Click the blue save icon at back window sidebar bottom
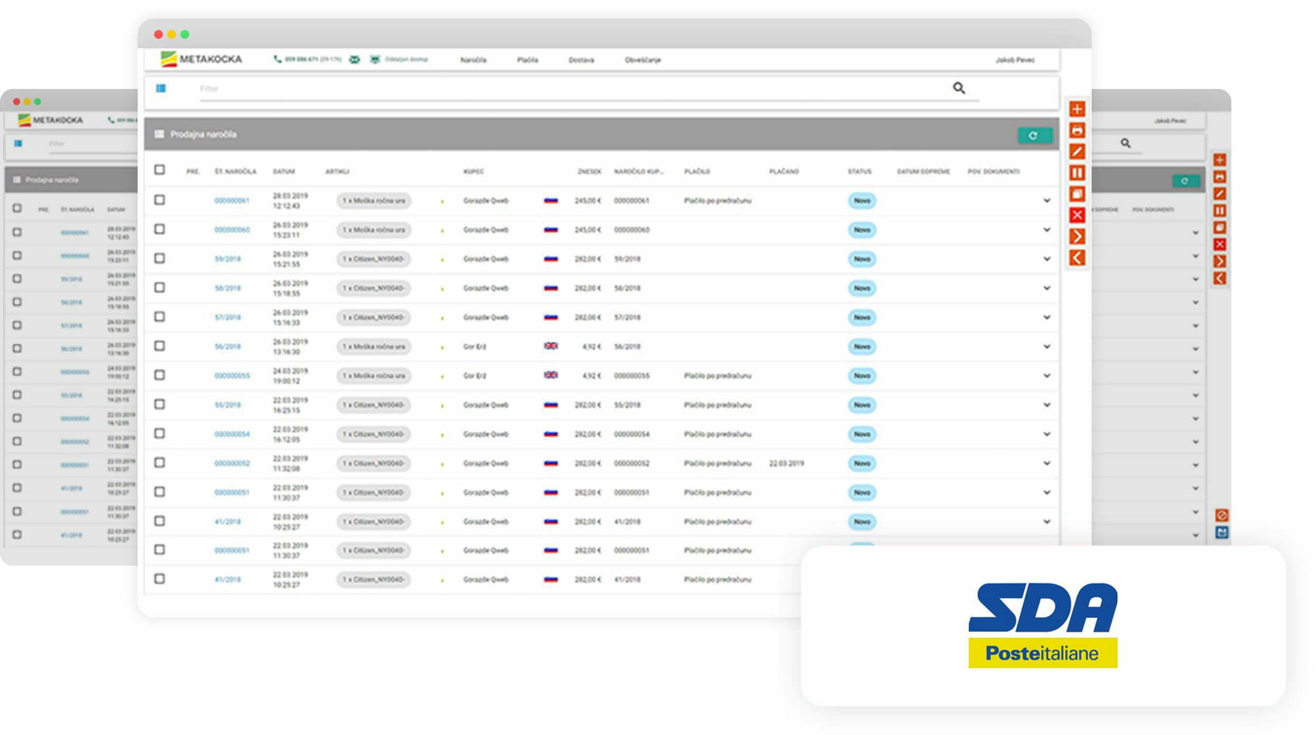The image size is (1315, 735). click(x=1221, y=532)
